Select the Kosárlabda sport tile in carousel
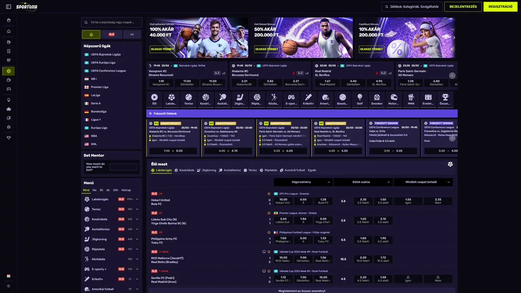The width and height of the screenshot is (521, 293). (205, 99)
